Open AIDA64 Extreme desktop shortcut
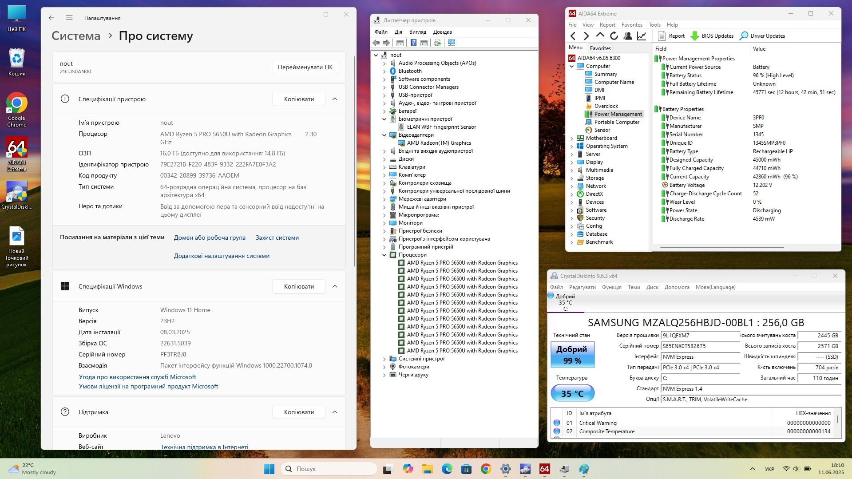Screen dimensions: 852x479 point(16,154)
